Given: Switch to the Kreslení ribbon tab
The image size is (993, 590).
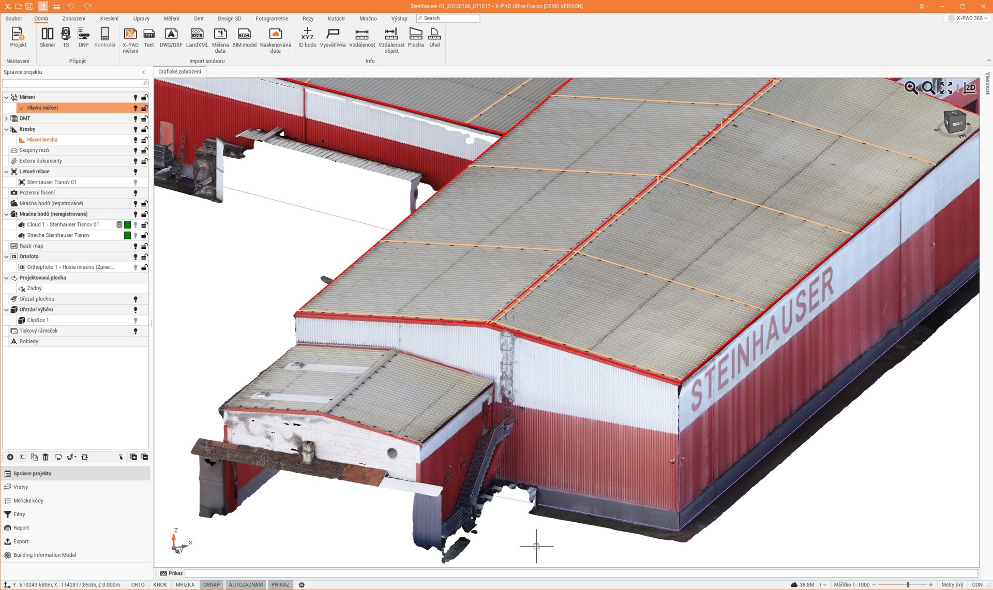Looking at the screenshot, I should pos(109,19).
